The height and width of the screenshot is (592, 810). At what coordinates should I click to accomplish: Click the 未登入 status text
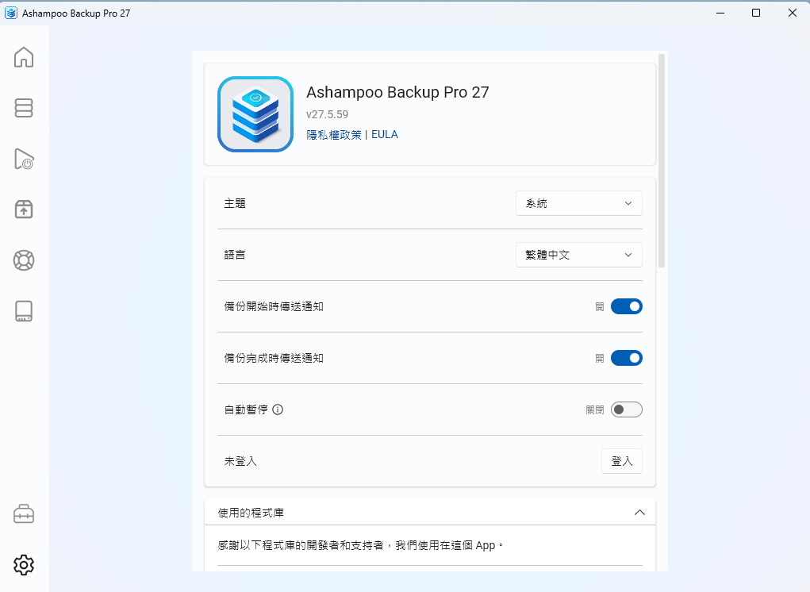click(x=240, y=461)
